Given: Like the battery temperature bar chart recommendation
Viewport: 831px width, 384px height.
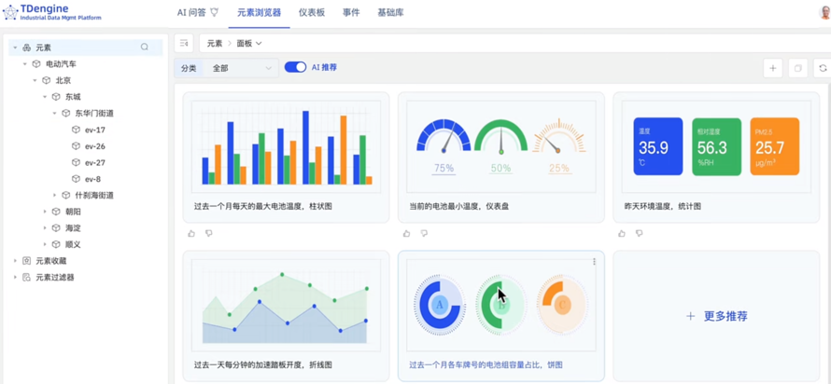Looking at the screenshot, I should [x=192, y=234].
